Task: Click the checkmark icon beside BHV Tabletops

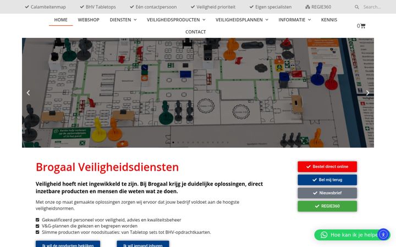Action: (x=82, y=7)
